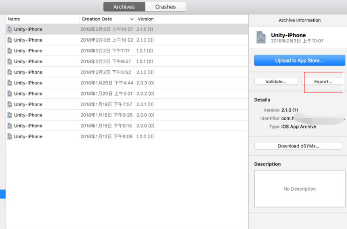
Task: Toggle the Creation Date sort chevron
Action: [132, 19]
